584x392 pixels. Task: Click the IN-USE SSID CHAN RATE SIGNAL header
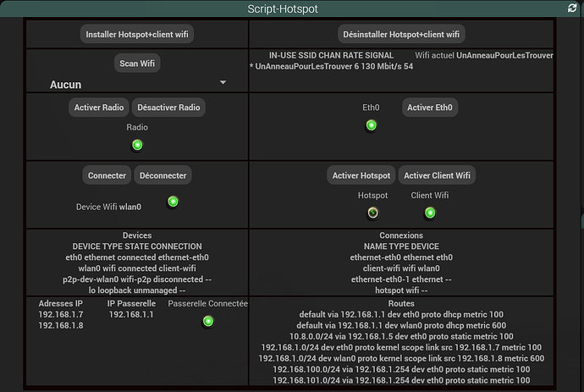pos(331,56)
